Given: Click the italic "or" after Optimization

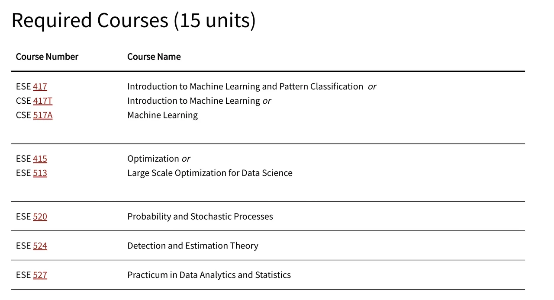Looking at the screenshot, I should (x=186, y=159).
